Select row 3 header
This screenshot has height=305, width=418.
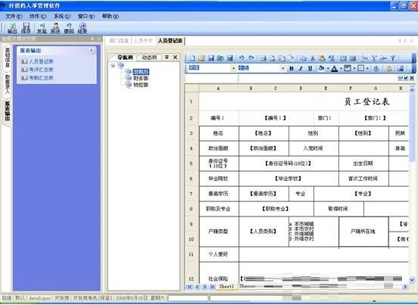[191, 133]
